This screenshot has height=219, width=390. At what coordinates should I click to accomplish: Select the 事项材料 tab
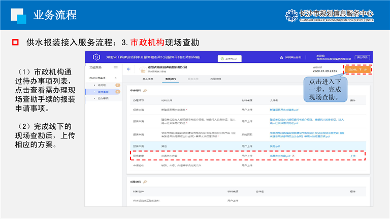tap(171, 79)
